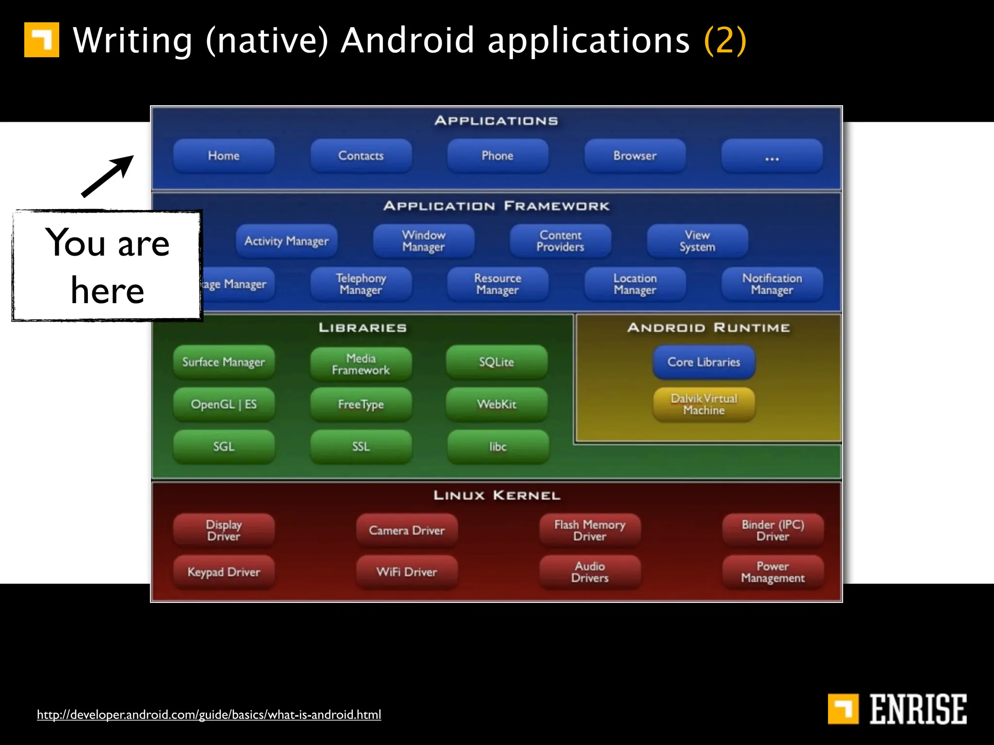Click the developer.android.com what-is-android link

(x=209, y=714)
